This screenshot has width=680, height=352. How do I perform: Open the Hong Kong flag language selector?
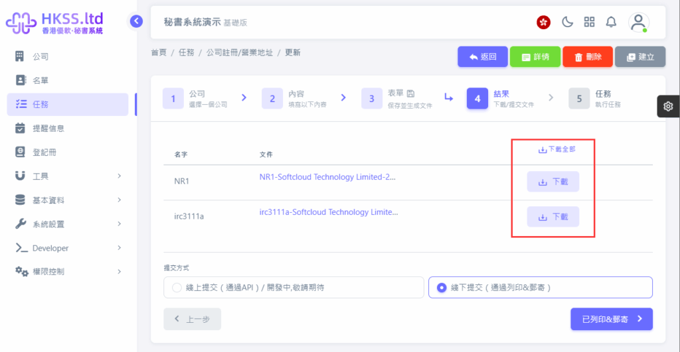coord(543,22)
